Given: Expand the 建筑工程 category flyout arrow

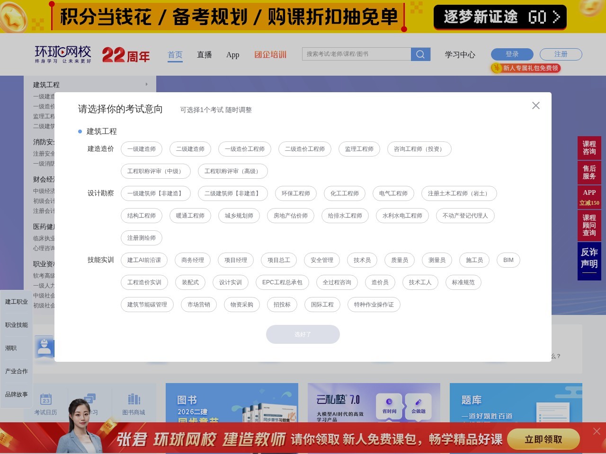Looking at the screenshot, I should [146, 84].
